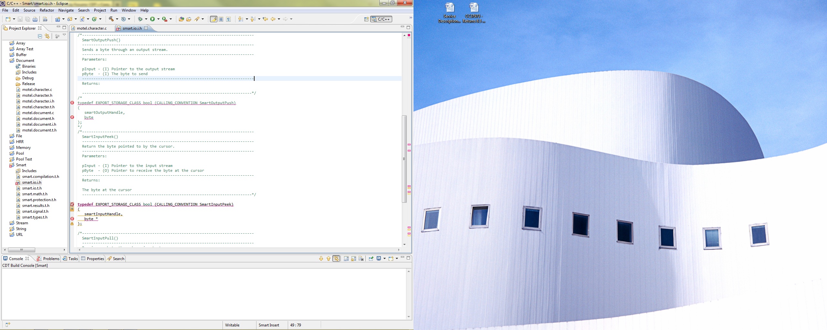Toggle Mark Occurrences highlighter button
This screenshot has width=827, height=330.
tap(214, 19)
